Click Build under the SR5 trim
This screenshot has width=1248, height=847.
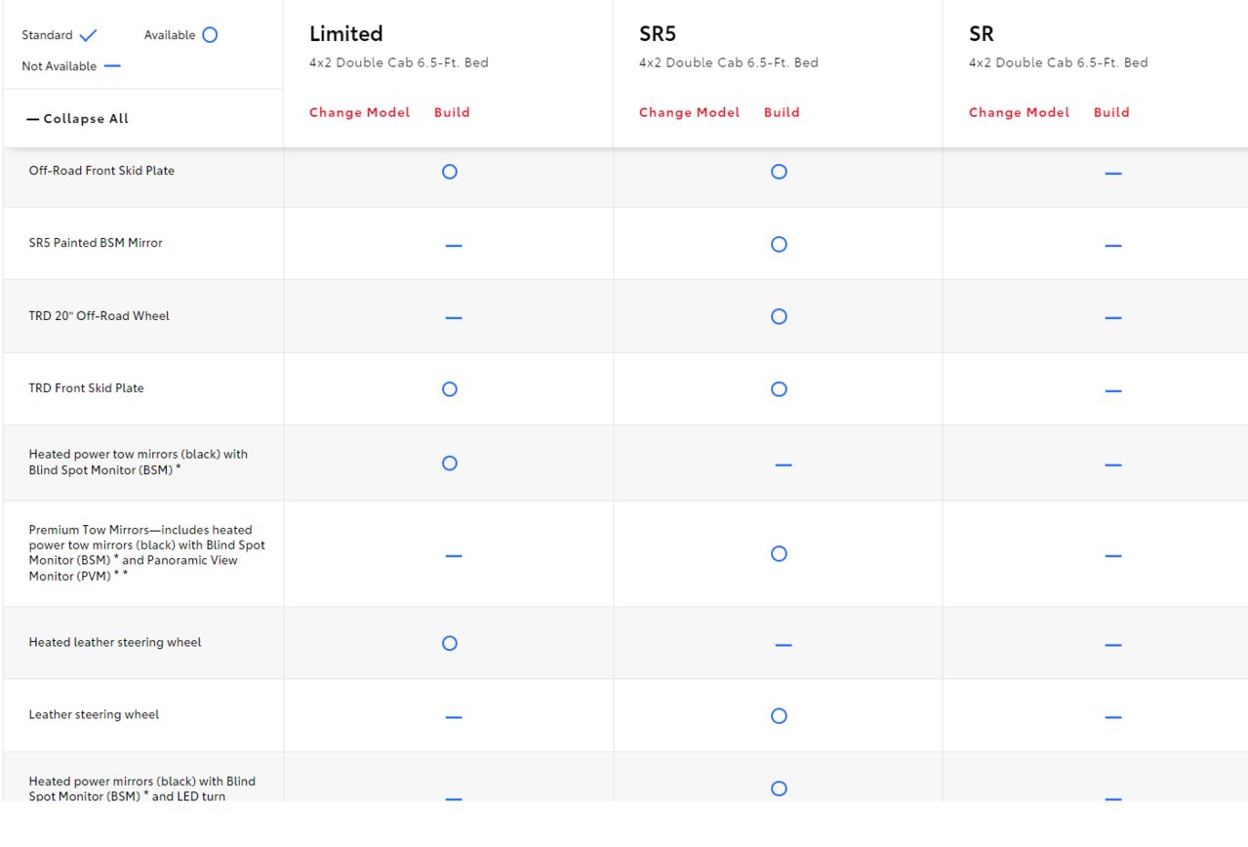pyautogui.click(x=782, y=112)
